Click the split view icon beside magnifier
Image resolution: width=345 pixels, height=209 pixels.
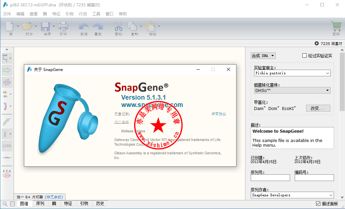(x=13, y=204)
